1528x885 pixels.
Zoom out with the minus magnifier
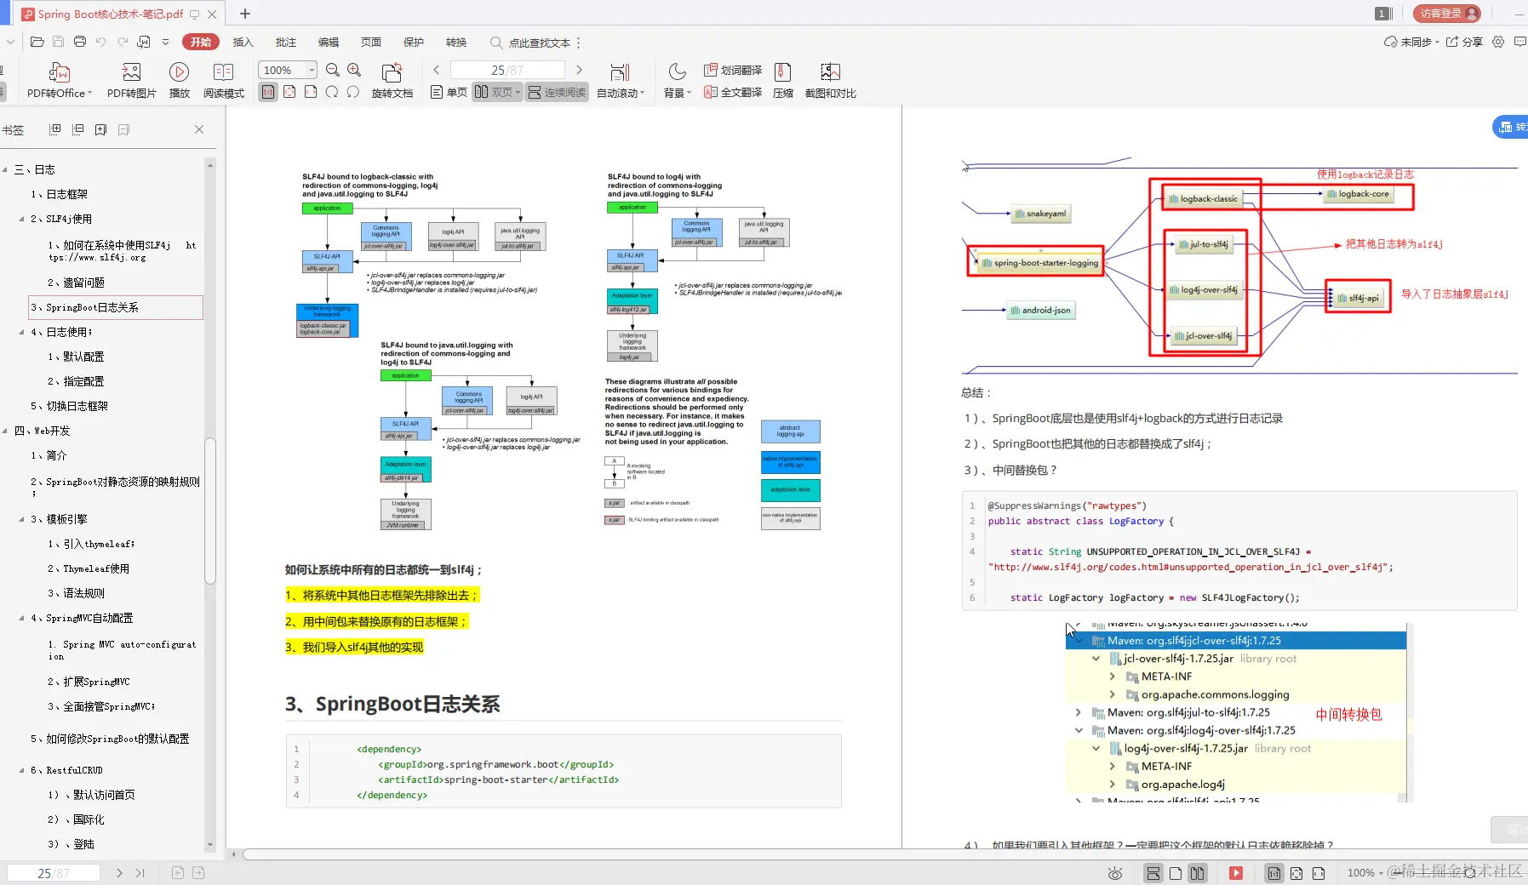(x=333, y=70)
